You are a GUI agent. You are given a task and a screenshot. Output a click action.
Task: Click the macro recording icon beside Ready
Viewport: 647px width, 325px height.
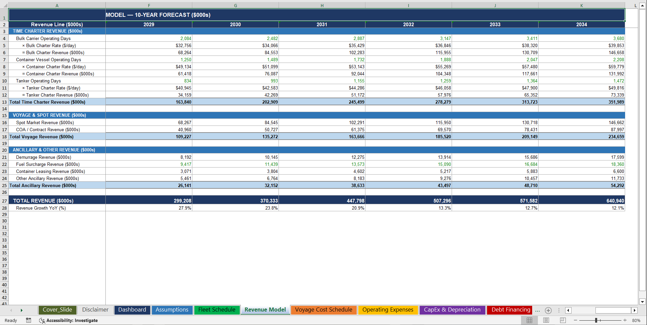[x=28, y=320]
